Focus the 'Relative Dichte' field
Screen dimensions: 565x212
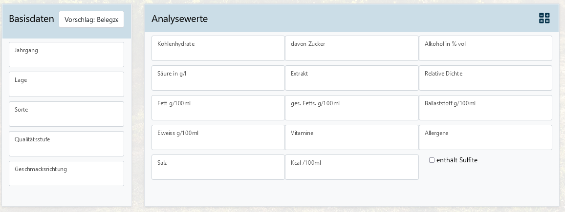[485, 78]
